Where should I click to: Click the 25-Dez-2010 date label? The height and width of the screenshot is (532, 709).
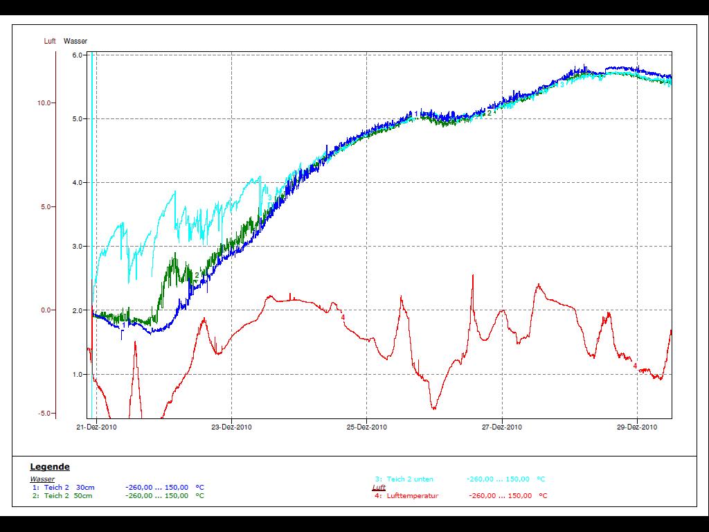coord(367,427)
